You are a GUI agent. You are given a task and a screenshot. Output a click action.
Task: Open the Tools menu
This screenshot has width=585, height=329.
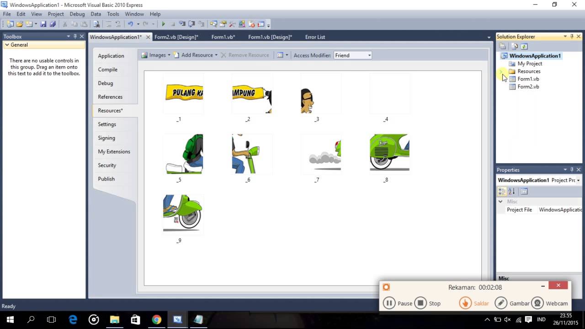pos(113,14)
